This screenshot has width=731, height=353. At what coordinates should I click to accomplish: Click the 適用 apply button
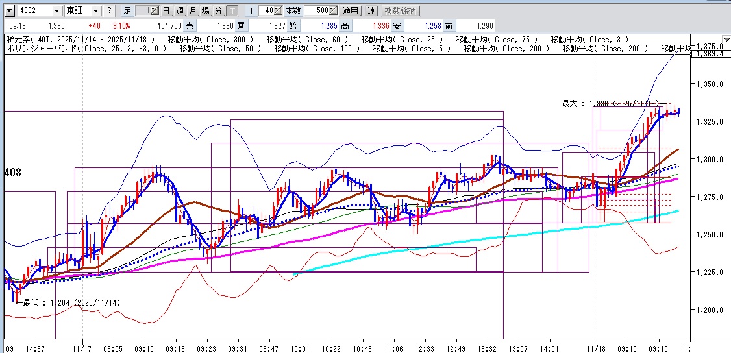tap(350, 10)
